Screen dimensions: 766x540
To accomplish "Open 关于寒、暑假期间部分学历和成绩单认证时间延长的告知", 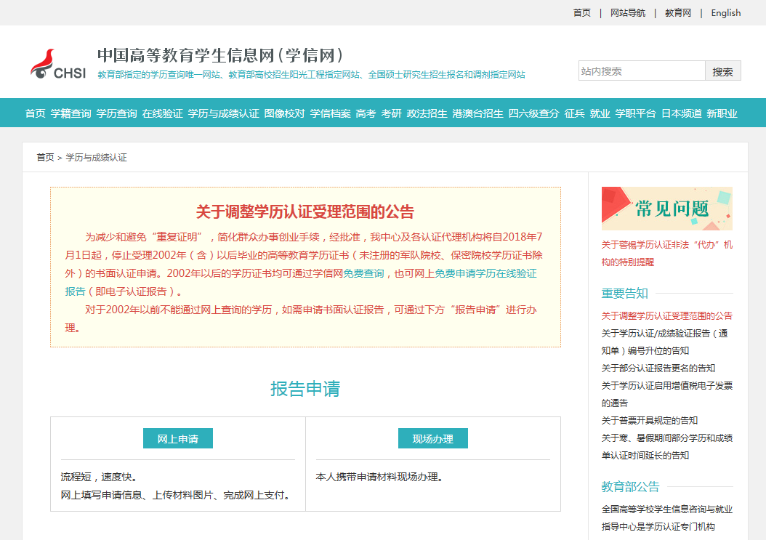I will point(667,447).
